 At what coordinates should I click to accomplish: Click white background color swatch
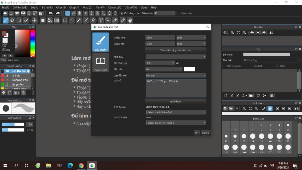pos(189,69)
